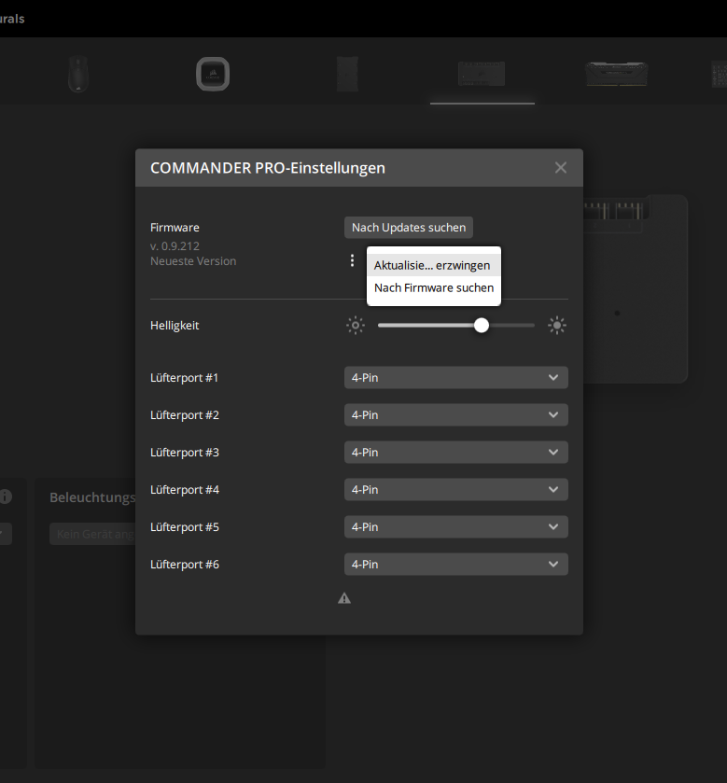This screenshot has height=783, width=727.
Task: Click the high brightness sun icon
Action: tap(557, 326)
